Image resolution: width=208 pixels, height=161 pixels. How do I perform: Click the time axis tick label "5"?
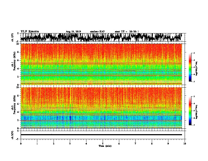[103, 144]
